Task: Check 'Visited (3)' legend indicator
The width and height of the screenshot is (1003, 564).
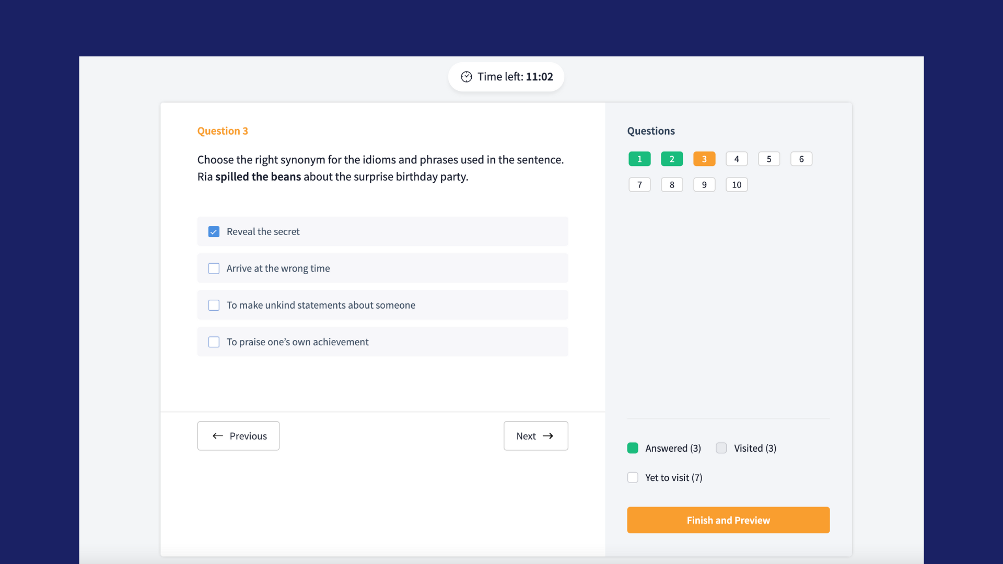Action: 720,448
